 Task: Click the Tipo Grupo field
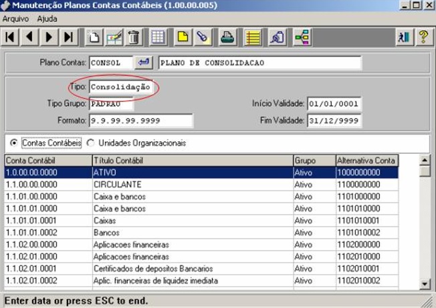[111, 104]
